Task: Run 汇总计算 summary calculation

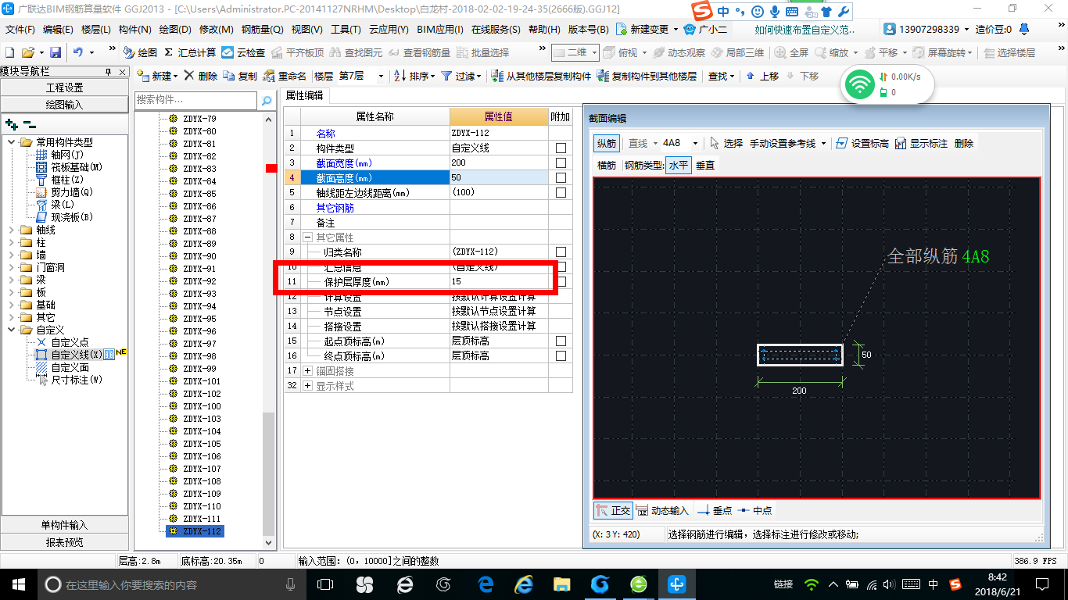Action: [191, 52]
